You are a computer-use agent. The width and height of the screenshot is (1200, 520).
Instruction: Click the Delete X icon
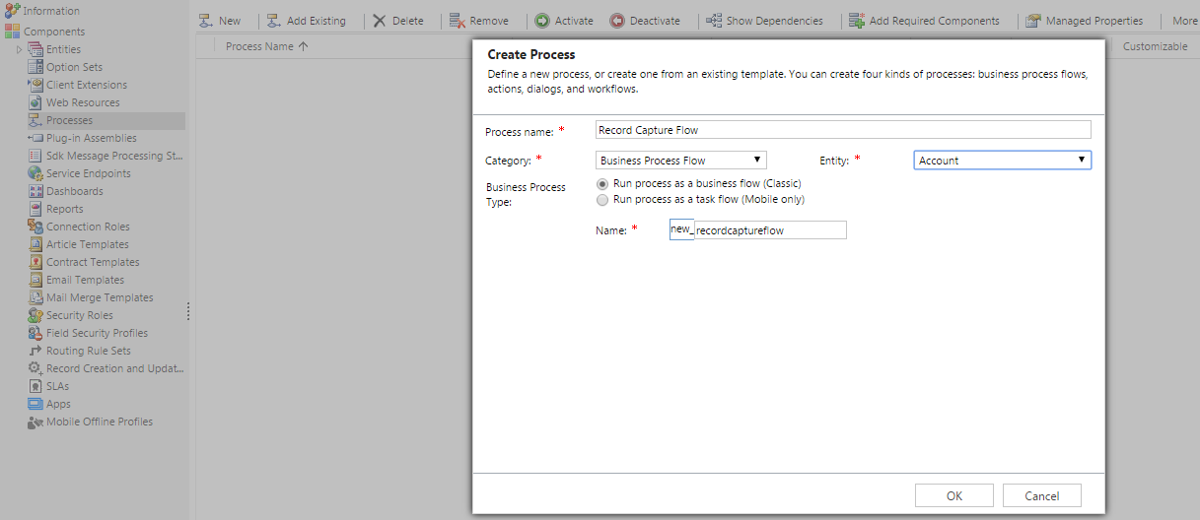tap(380, 21)
